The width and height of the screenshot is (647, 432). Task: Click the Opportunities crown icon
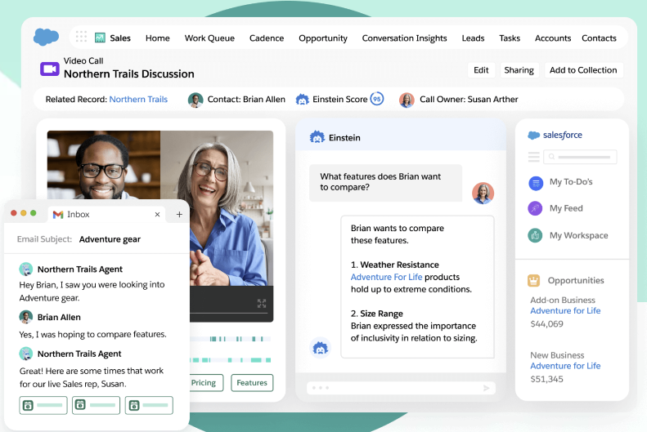pos(533,280)
